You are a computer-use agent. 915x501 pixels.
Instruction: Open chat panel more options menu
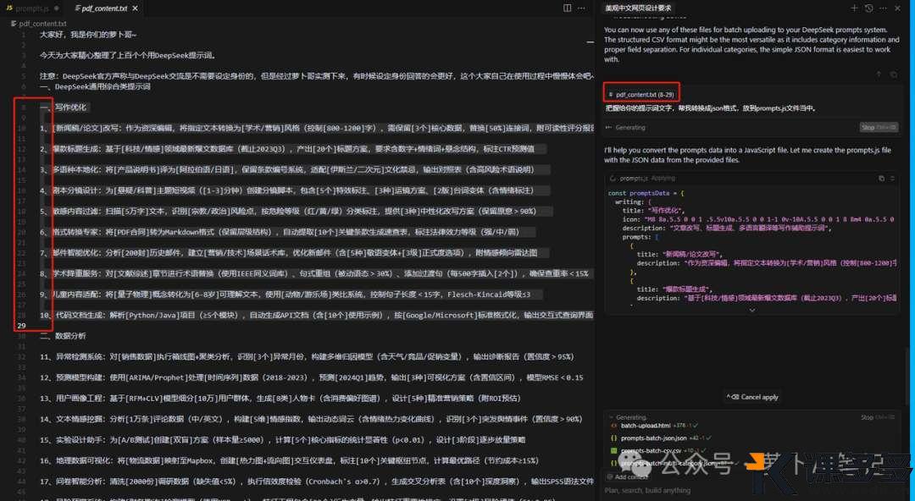[x=883, y=8]
